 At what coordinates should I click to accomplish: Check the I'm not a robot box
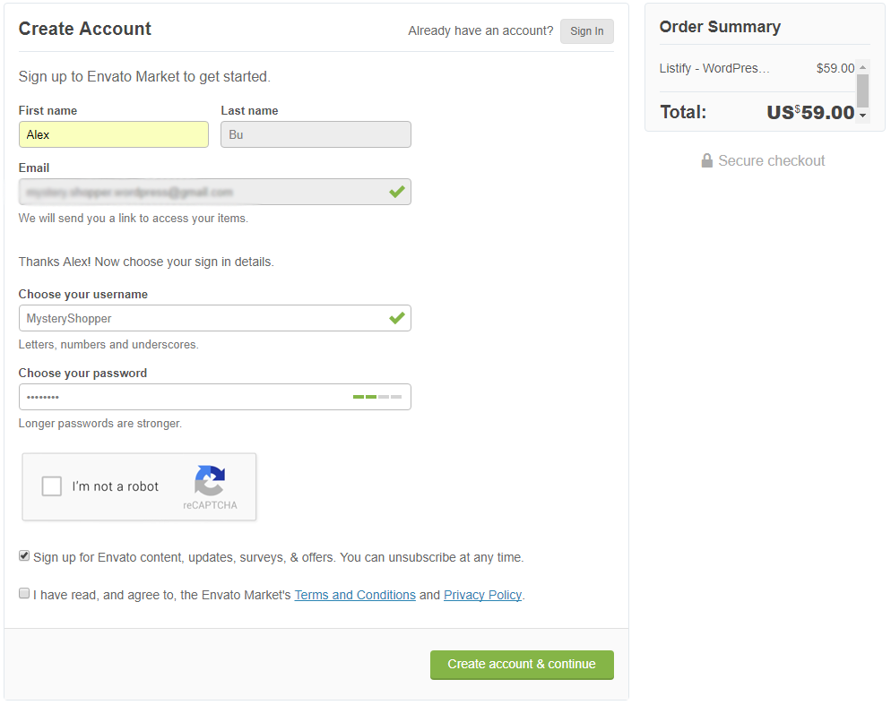point(52,486)
